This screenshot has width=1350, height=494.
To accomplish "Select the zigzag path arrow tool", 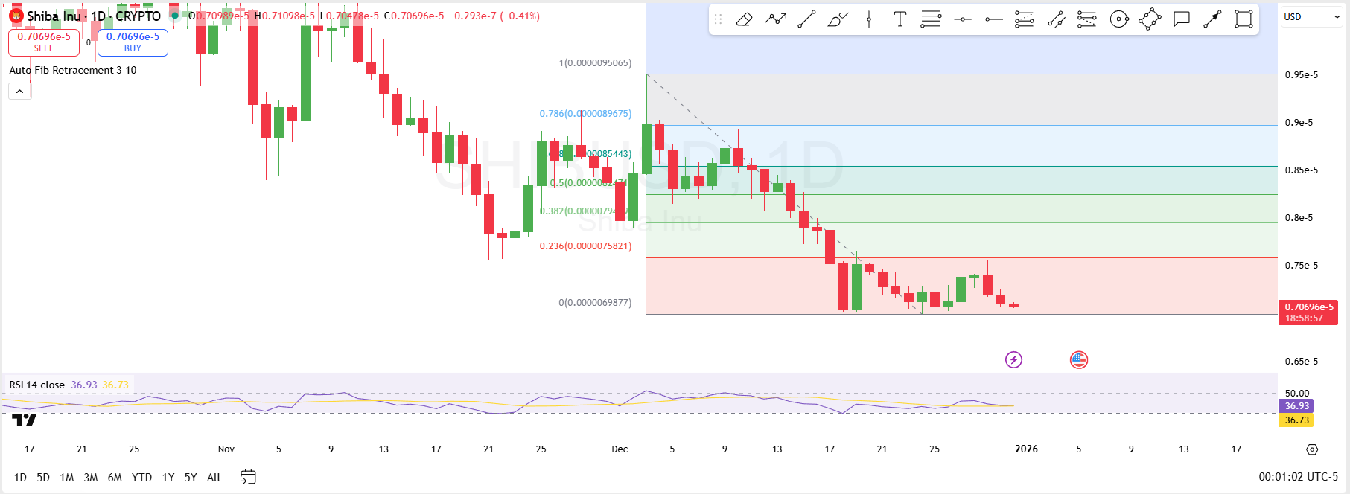I will 775,19.
